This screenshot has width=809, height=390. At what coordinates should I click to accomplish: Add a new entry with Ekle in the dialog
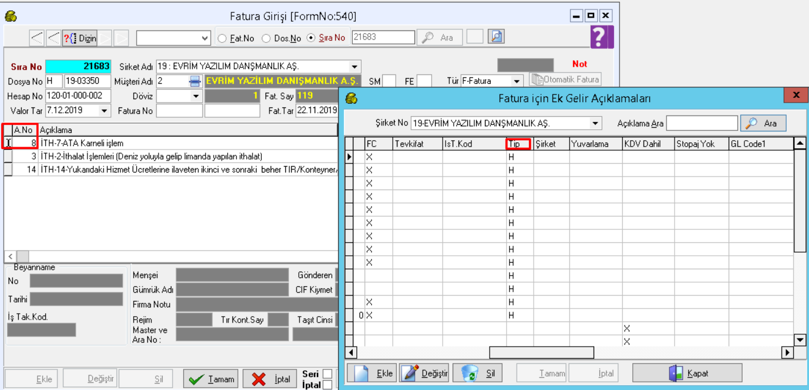372,373
